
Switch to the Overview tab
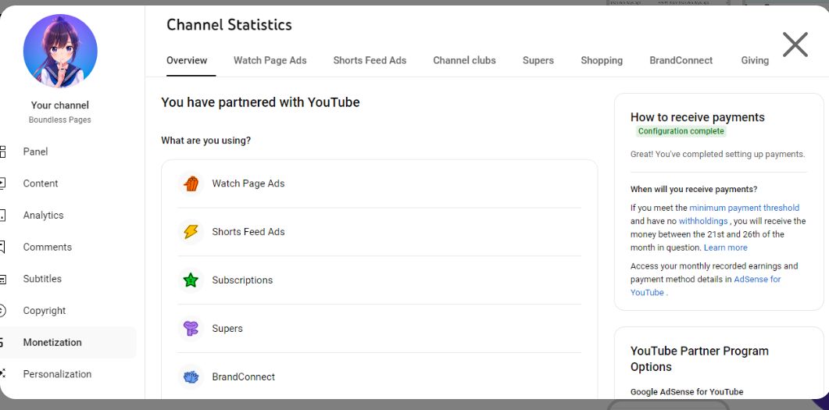click(187, 60)
